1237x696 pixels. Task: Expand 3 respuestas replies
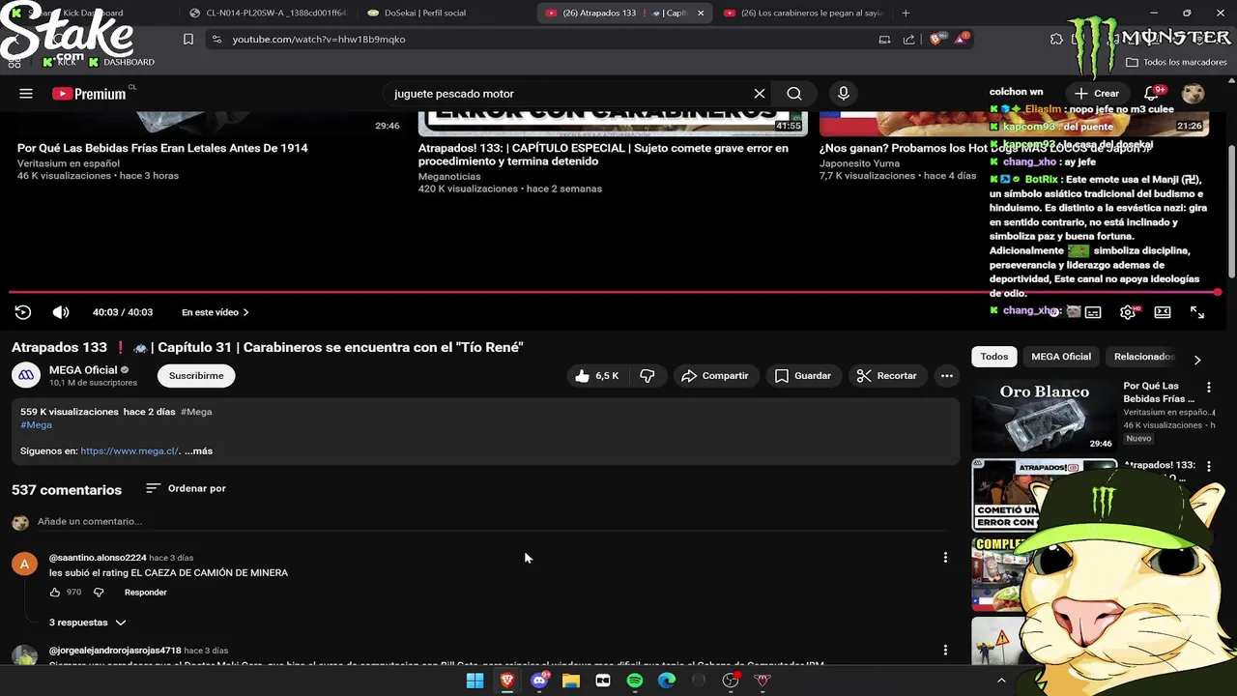tap(87, 623)
